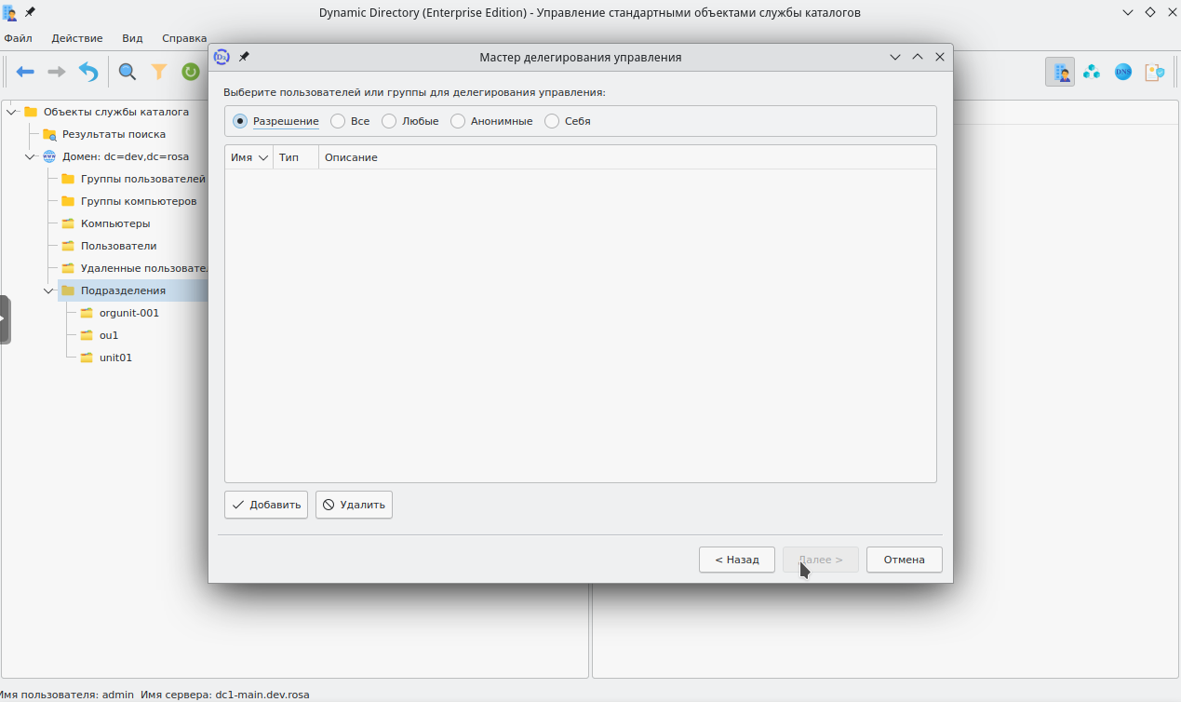Sort by the "Имя" column header arrow
Screen dimensions: 1181x702
pyautogui.click(x=263, y=158)
